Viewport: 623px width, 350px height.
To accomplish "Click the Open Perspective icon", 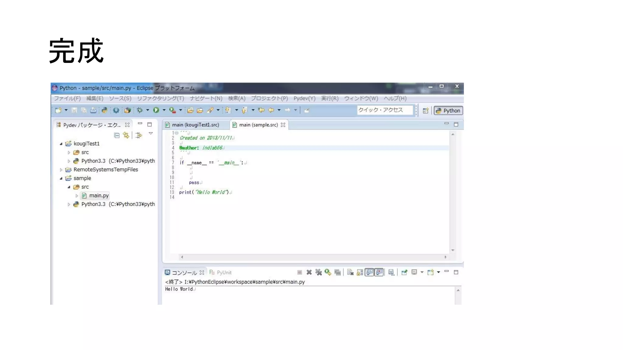I will [426, 111].
